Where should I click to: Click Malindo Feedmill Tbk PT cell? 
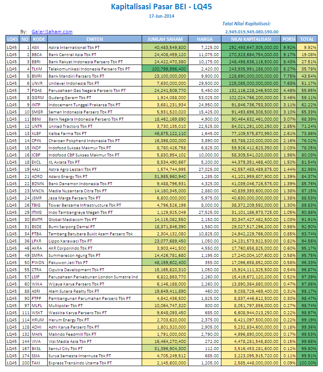pos(94,334)
